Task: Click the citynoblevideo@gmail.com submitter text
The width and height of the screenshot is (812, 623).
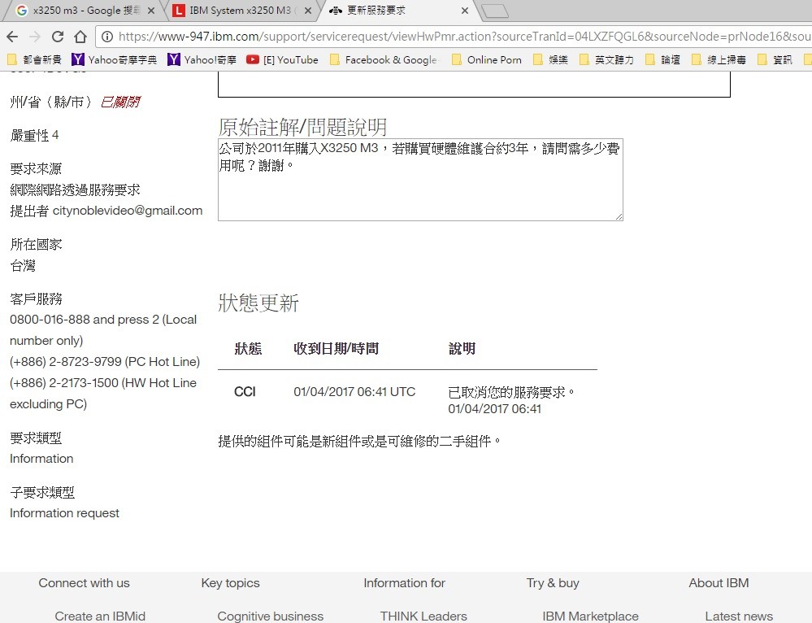Action: pyautogui.click(x=128, y=211)
